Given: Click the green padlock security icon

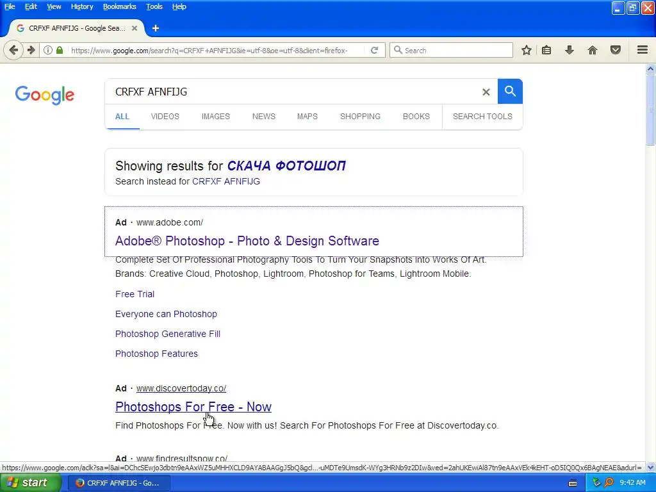Looking at the screenshot, I should pos(60,50).
